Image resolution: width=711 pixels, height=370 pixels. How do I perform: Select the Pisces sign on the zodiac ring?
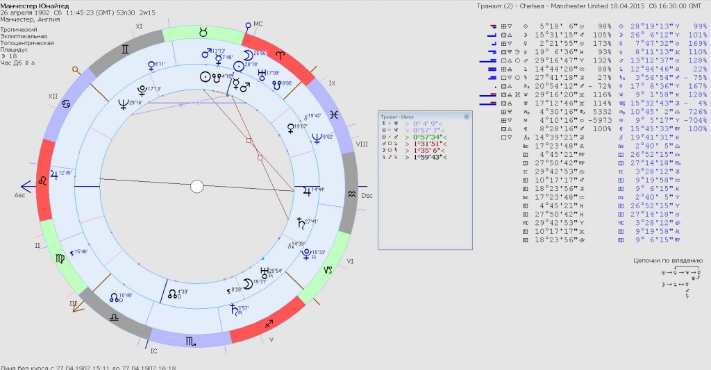tap(334, 115)
